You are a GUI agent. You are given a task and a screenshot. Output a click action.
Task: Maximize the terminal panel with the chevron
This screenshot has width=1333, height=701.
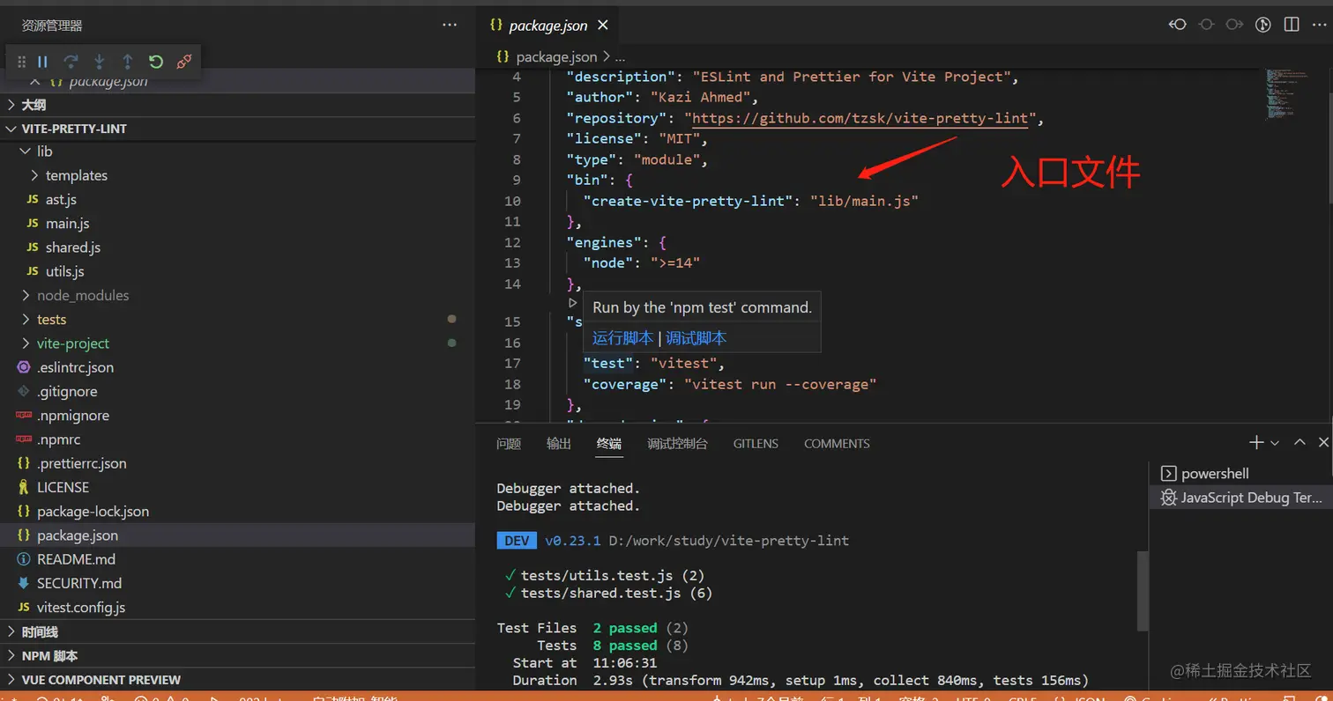[x=1299, y=442]
